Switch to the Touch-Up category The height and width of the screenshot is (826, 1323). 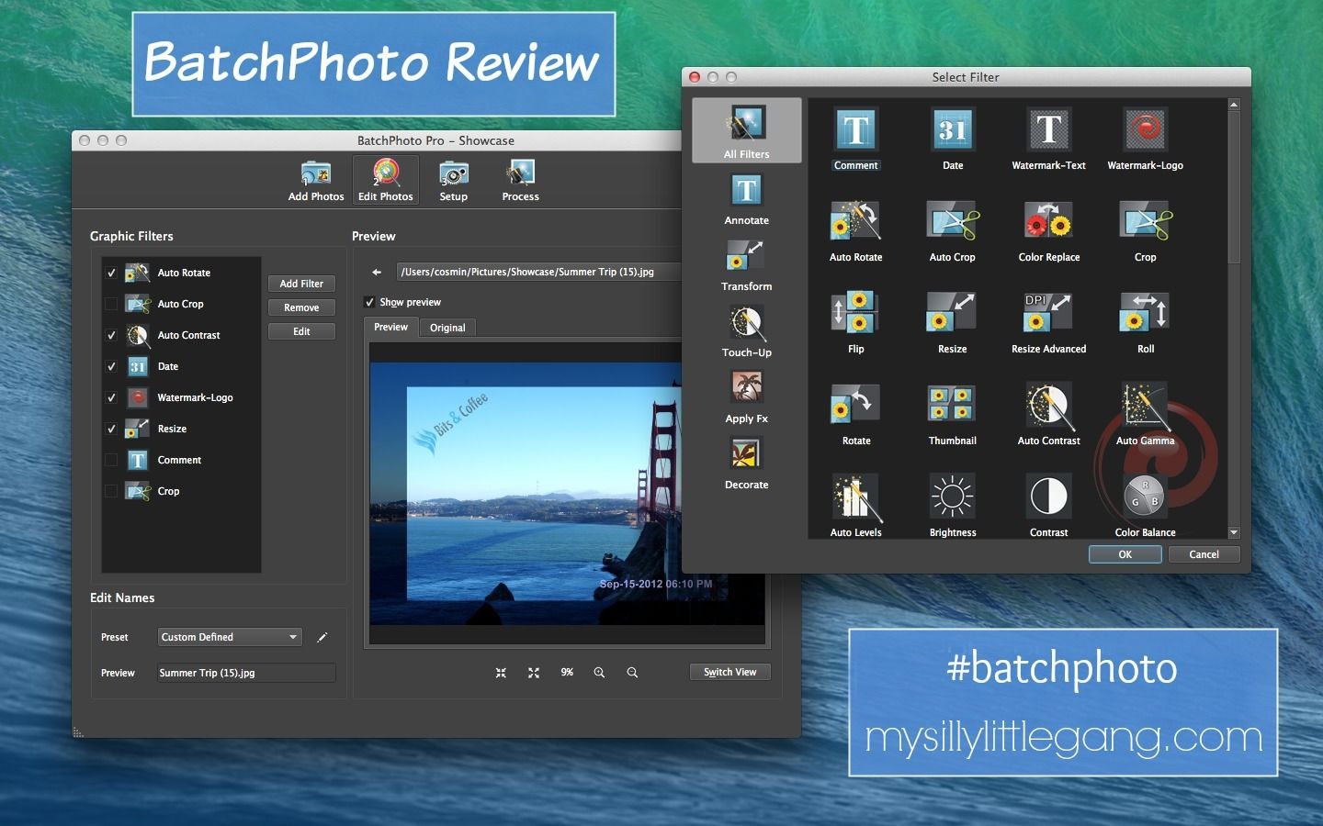click(x=747, y=331)
